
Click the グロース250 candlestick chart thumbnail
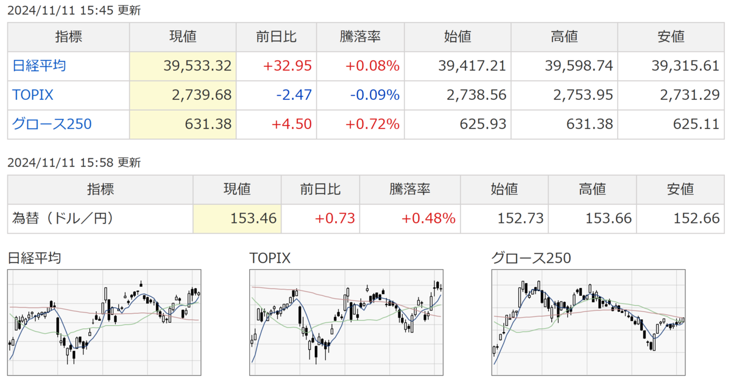[x=590, y=322]
